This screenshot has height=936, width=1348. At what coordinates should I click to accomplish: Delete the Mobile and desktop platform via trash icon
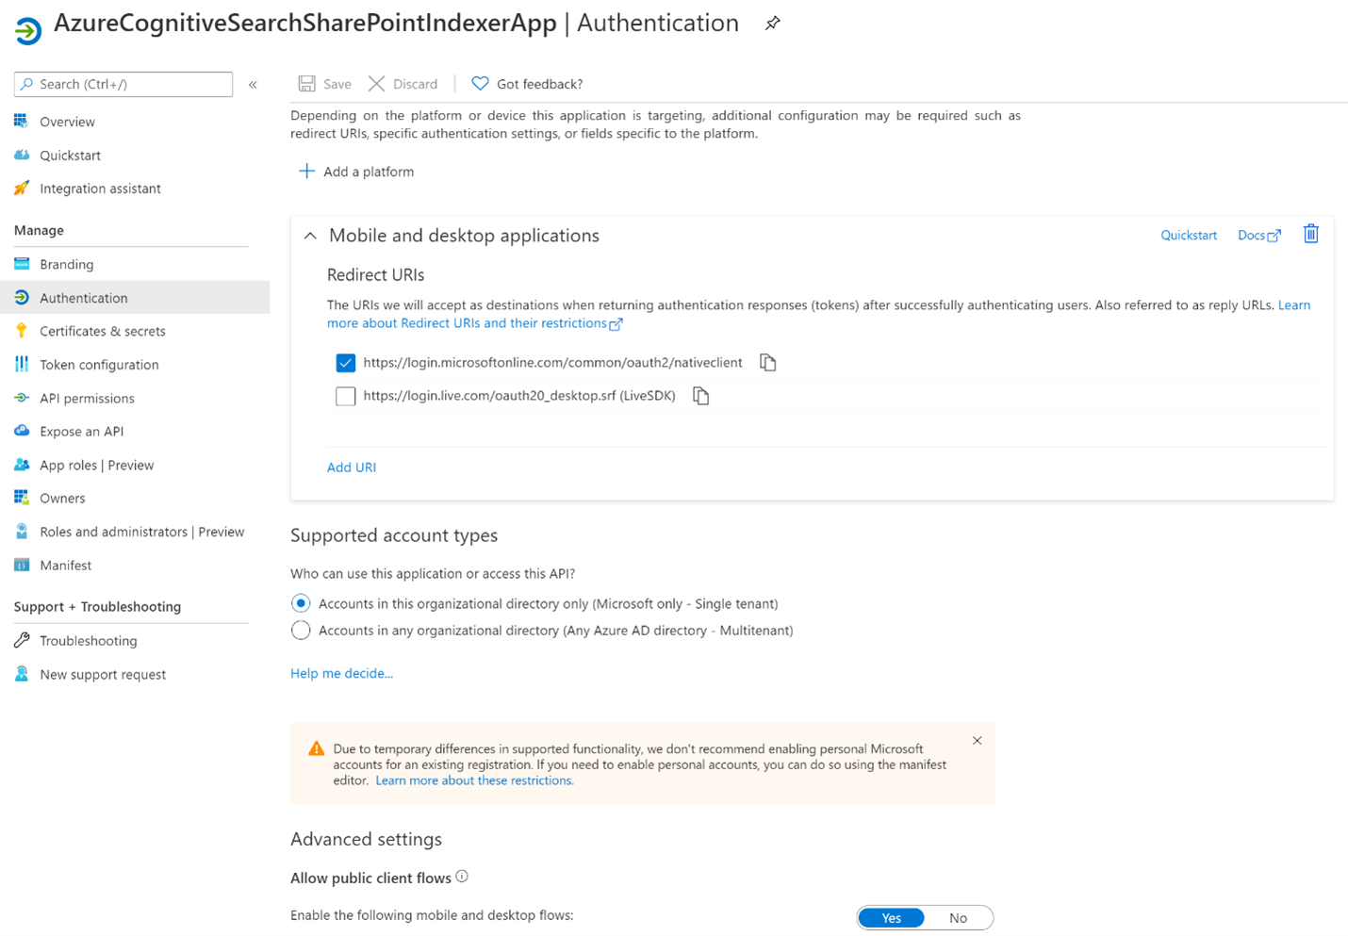[x=1310, y=235]
